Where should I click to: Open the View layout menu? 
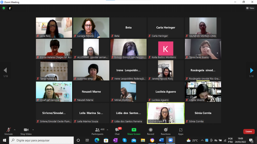click(x=250, y=8)
